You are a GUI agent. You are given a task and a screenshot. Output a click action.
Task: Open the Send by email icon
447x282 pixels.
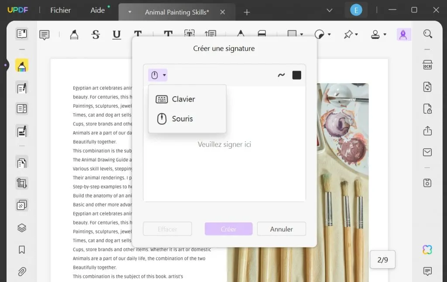(x=427, y=152)
